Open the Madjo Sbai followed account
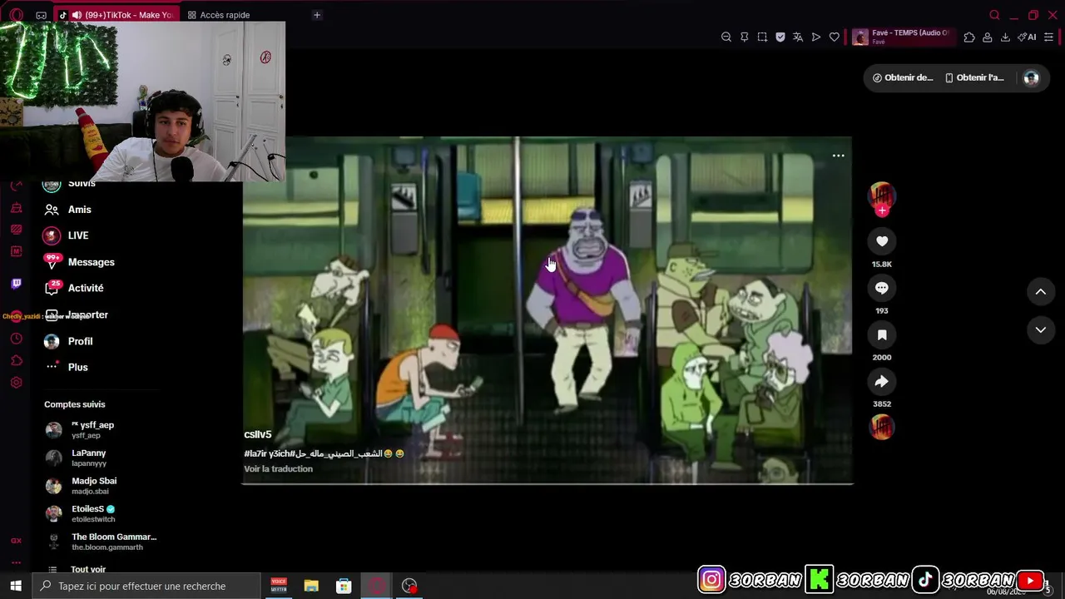Viewport: 1065px width, 599px height. tap(82, 485)
